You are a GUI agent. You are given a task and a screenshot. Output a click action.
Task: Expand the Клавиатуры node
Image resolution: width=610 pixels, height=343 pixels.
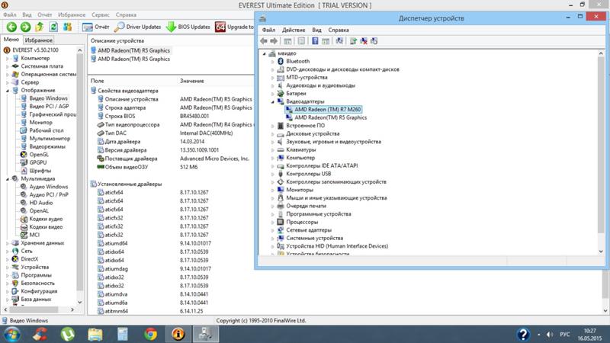coord(273,149)
